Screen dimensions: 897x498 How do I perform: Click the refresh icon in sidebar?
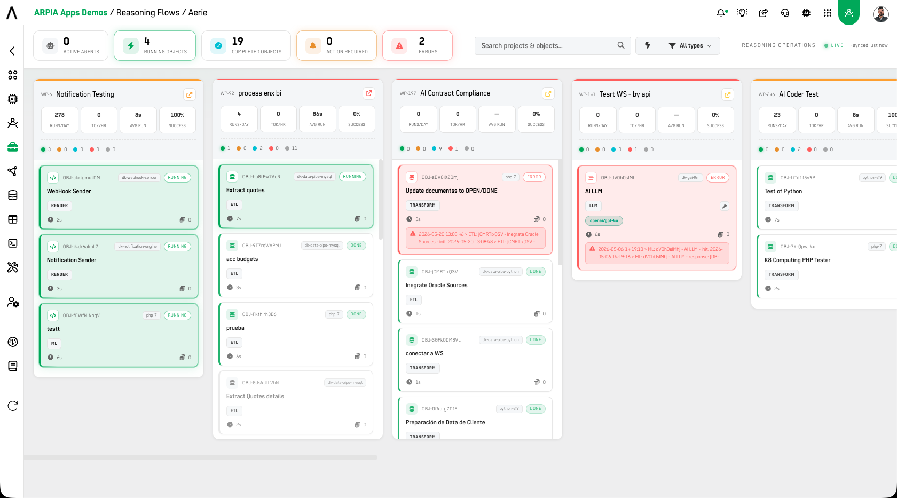click(13, 406)
